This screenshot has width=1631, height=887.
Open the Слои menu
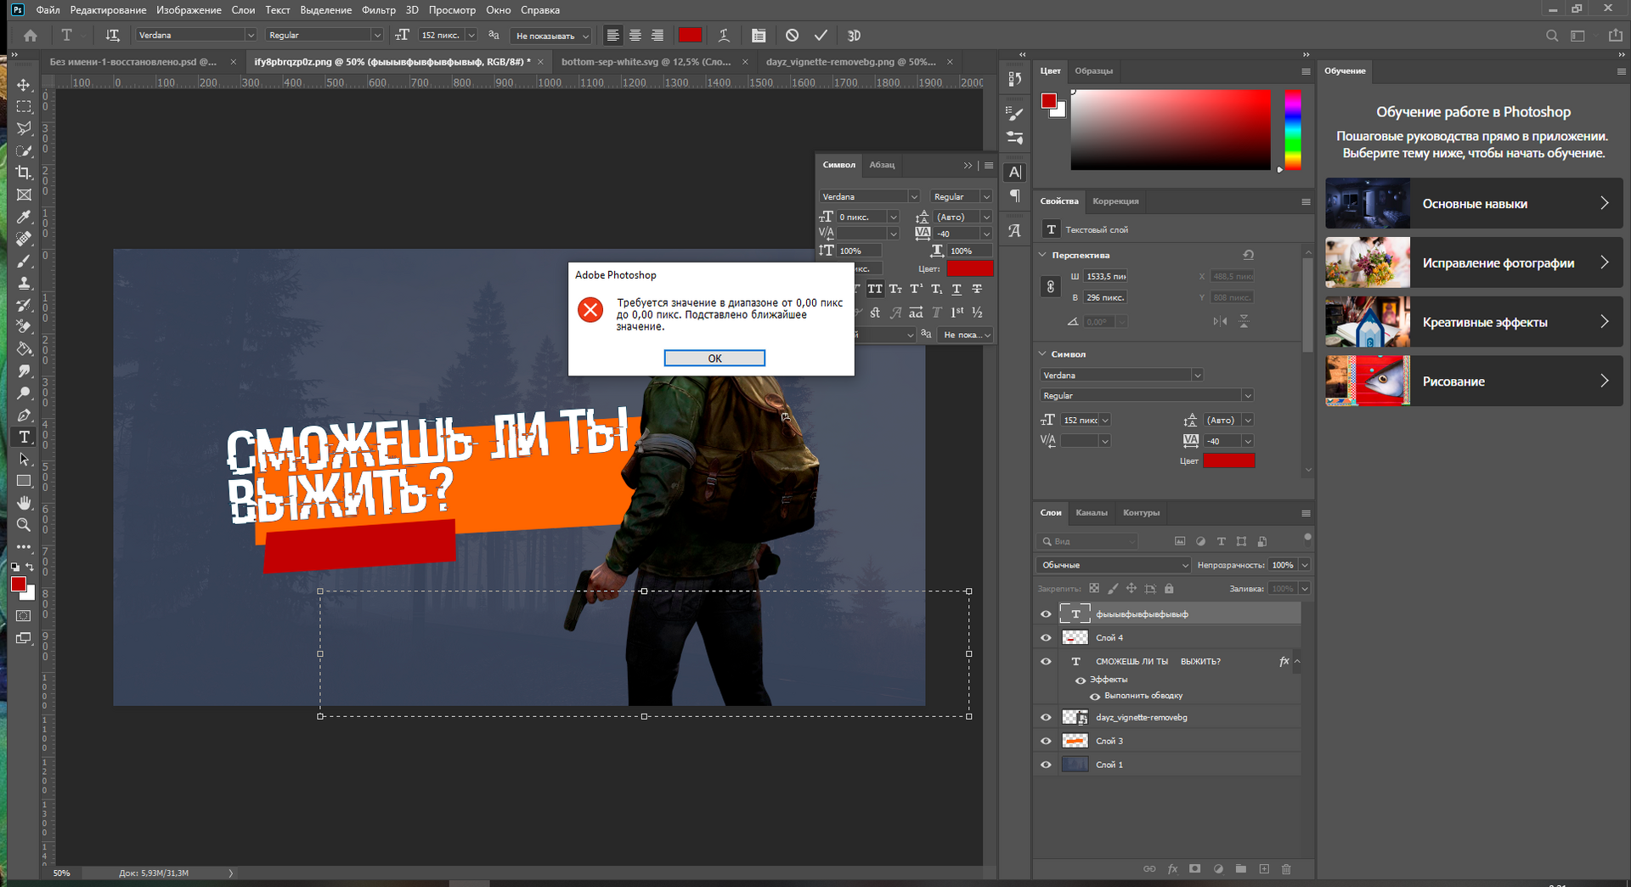point(243,10)
